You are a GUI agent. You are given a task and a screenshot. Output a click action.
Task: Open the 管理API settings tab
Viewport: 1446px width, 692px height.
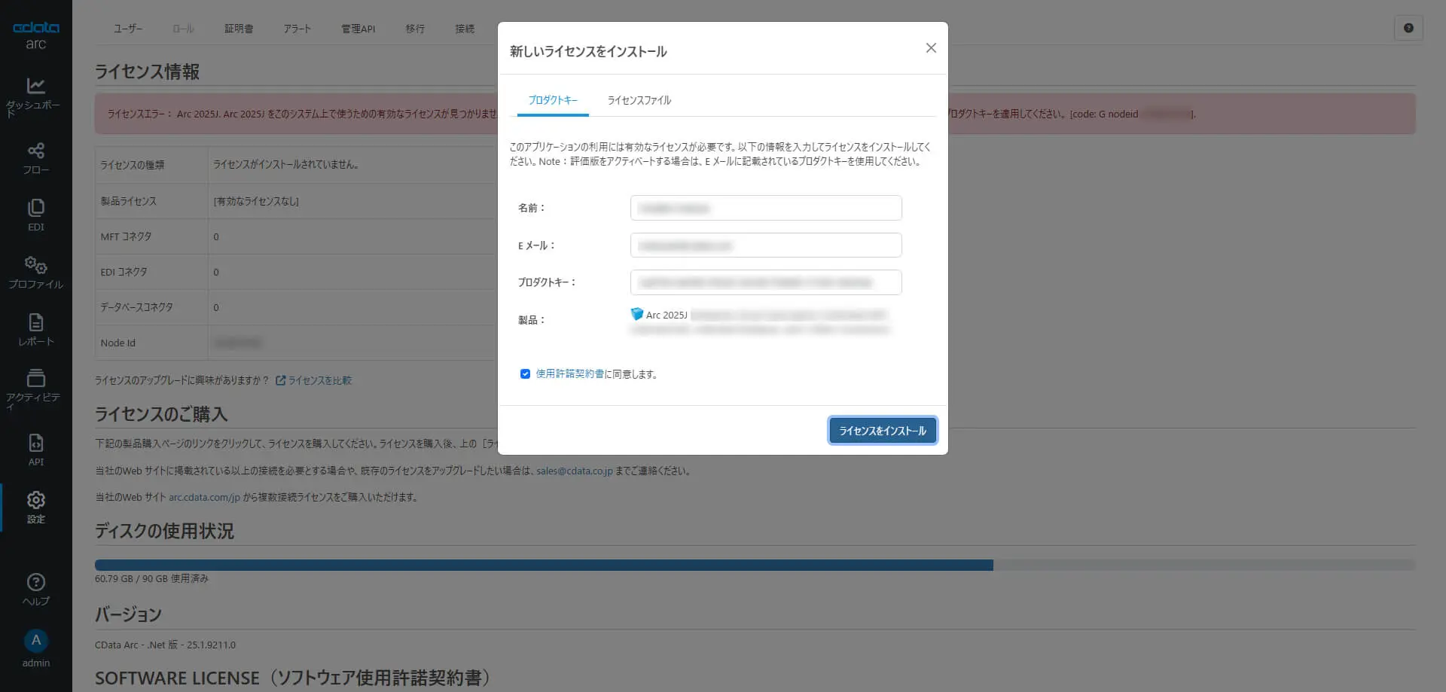tap(358, 29)
